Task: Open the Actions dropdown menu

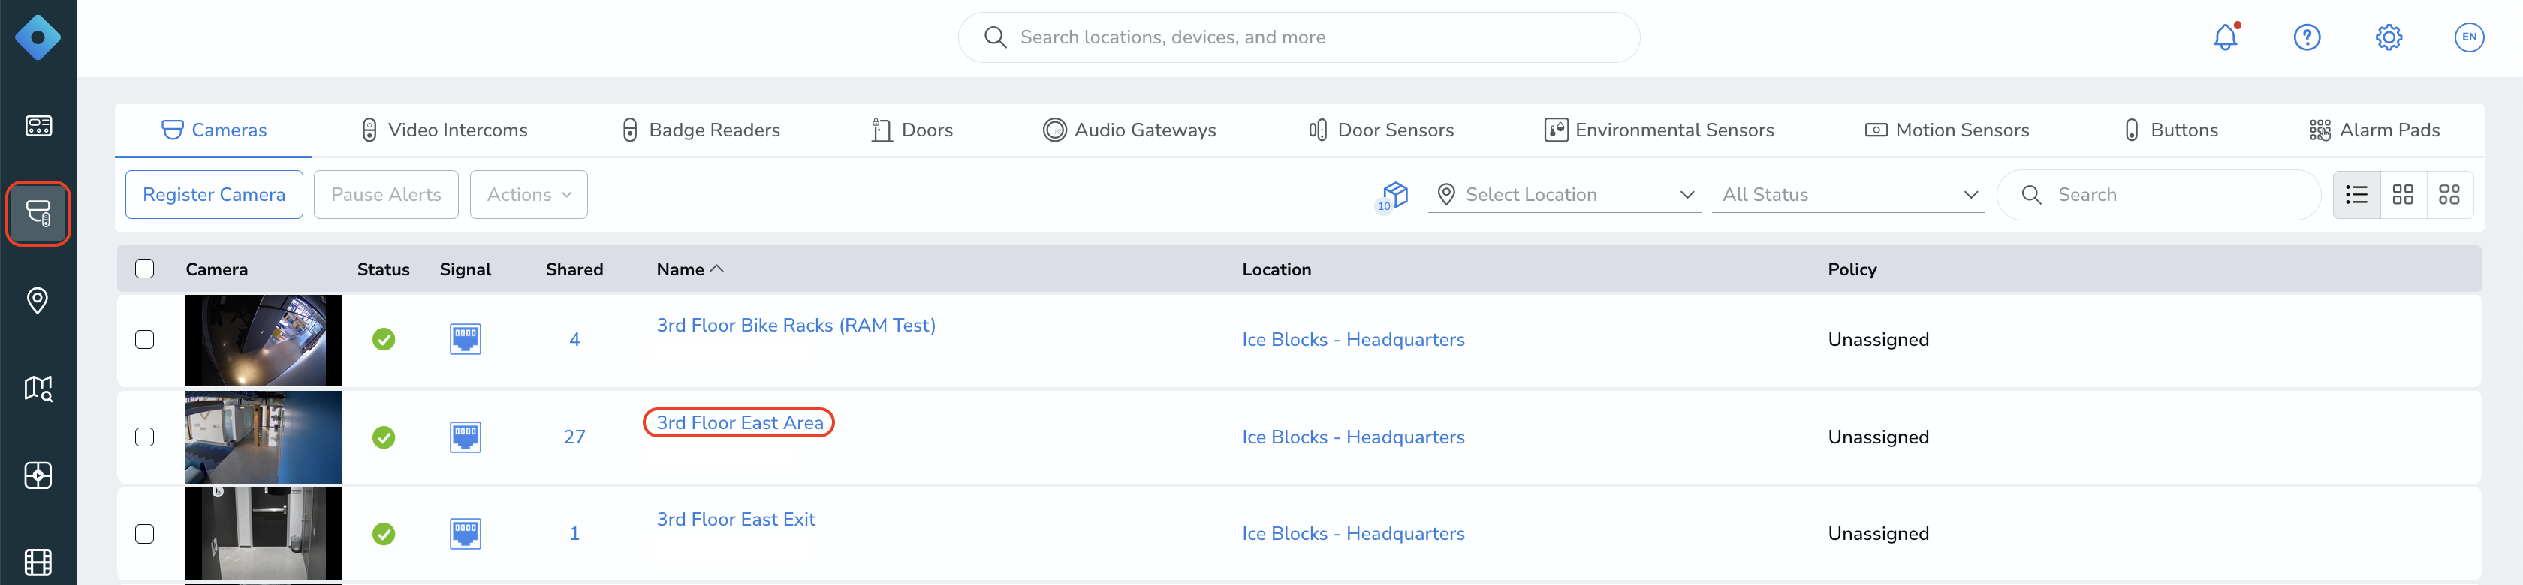Action: (x=528, y=195)
